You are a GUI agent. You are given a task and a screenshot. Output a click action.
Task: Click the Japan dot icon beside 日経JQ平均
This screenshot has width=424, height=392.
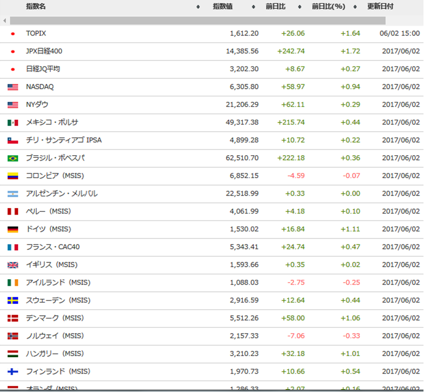(13, 69)
